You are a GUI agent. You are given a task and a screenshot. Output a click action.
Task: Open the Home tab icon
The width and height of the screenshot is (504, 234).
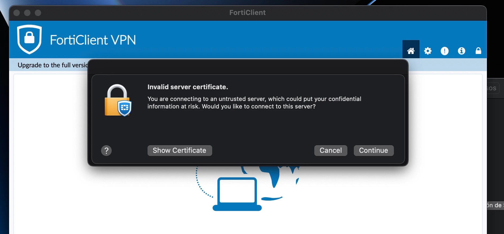click(x=411, y=51)
